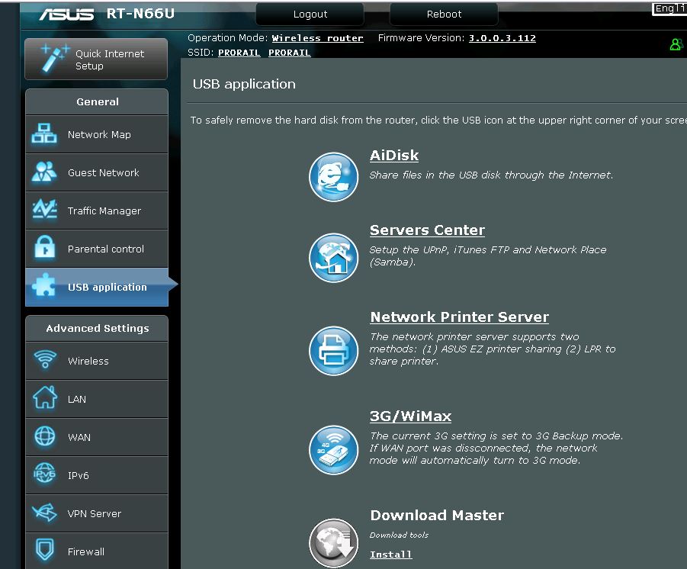The height and width of the screenshot is (569, 687).
Task: Open Network Map from the General menu
Action: 97,134
